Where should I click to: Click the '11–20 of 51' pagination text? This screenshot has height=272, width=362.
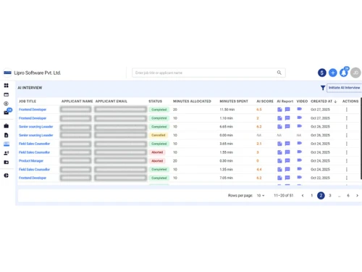(x=284, y=195)
